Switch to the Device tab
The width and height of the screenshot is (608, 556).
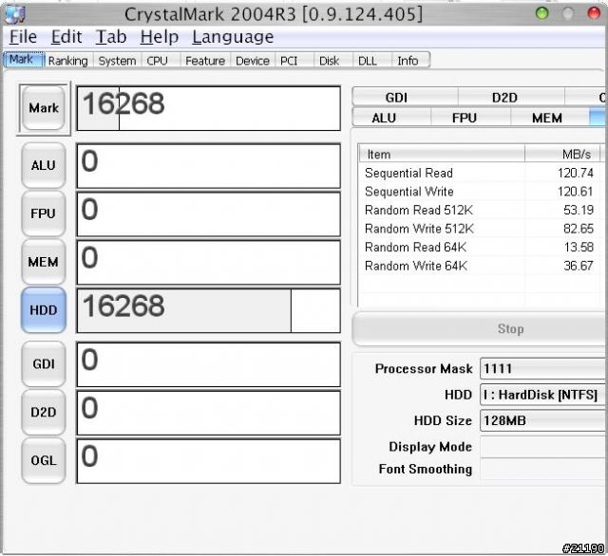tap(253, 61)
